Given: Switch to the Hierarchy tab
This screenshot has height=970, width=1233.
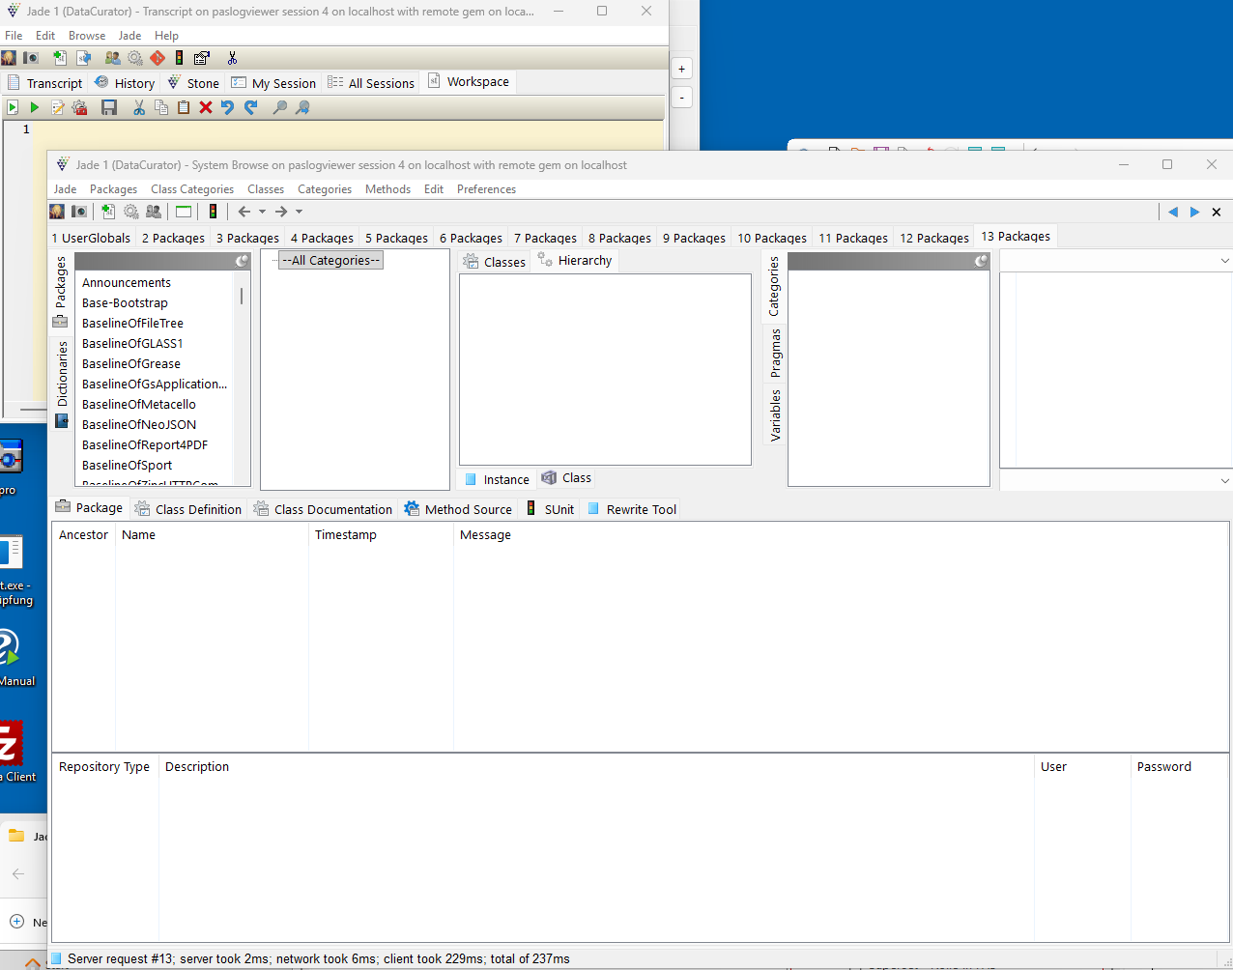Looking at the screenshot, I should (x=575, y=261).
